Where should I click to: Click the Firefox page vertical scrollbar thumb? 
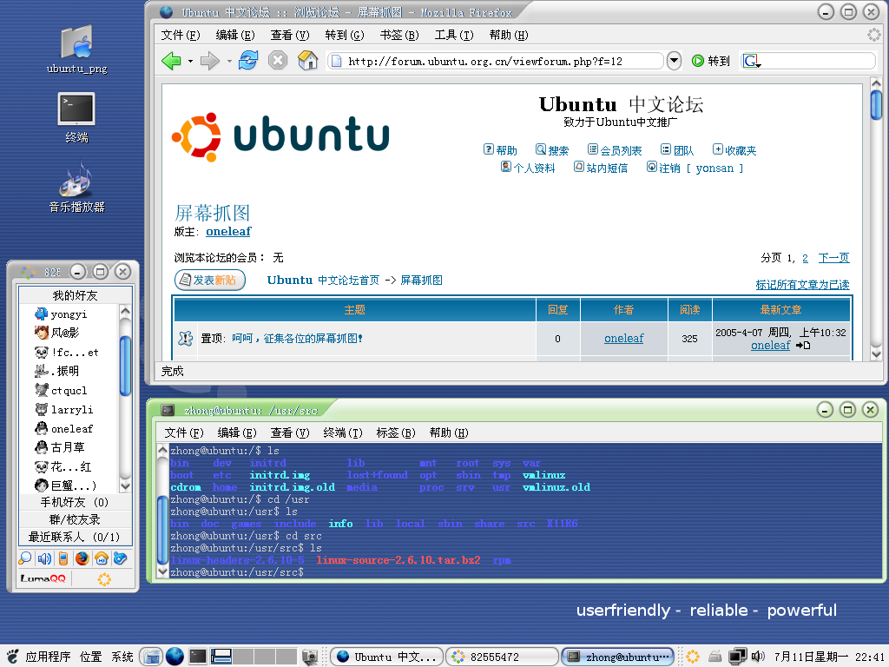click(x=876, y=105)
